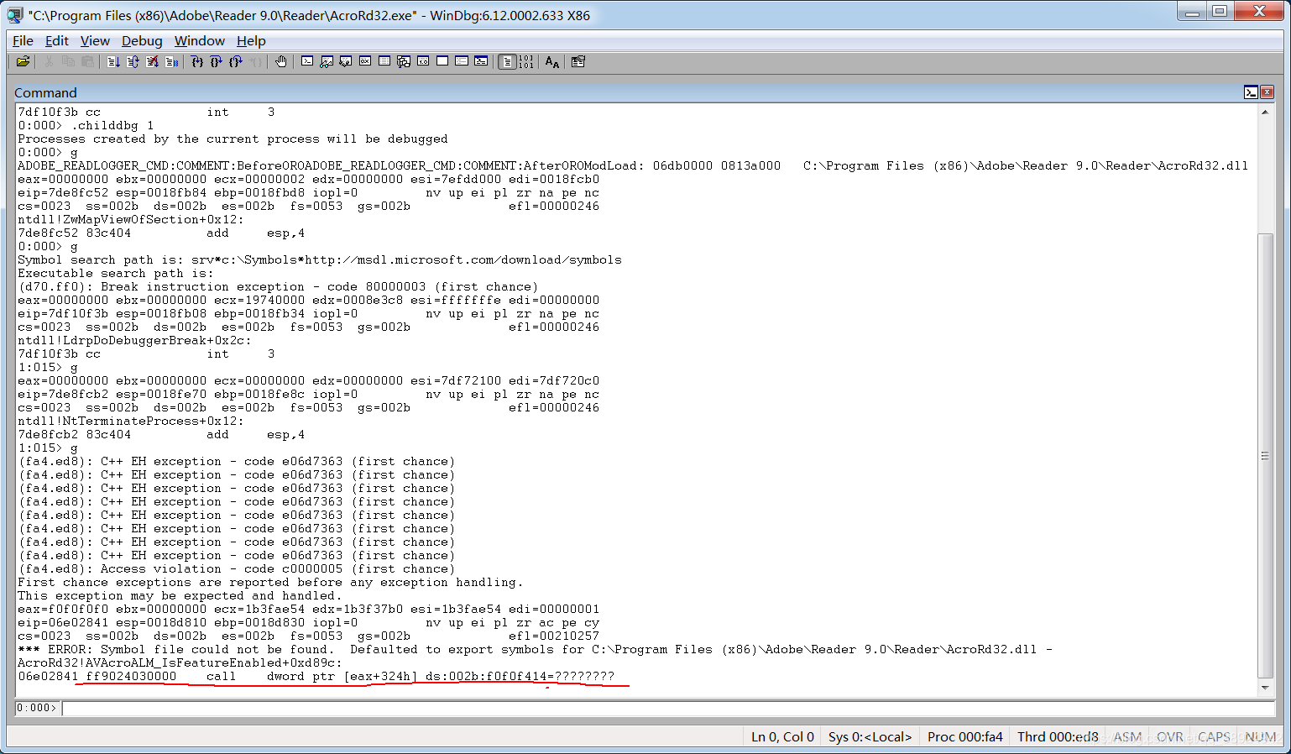Click the 'Access violation - code c0000005' line
This screenshot has width=1291, height=754.
236,568
